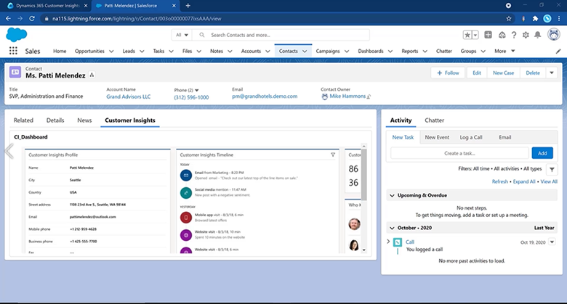Click the Salesforce cloud logo

[16, 35]
